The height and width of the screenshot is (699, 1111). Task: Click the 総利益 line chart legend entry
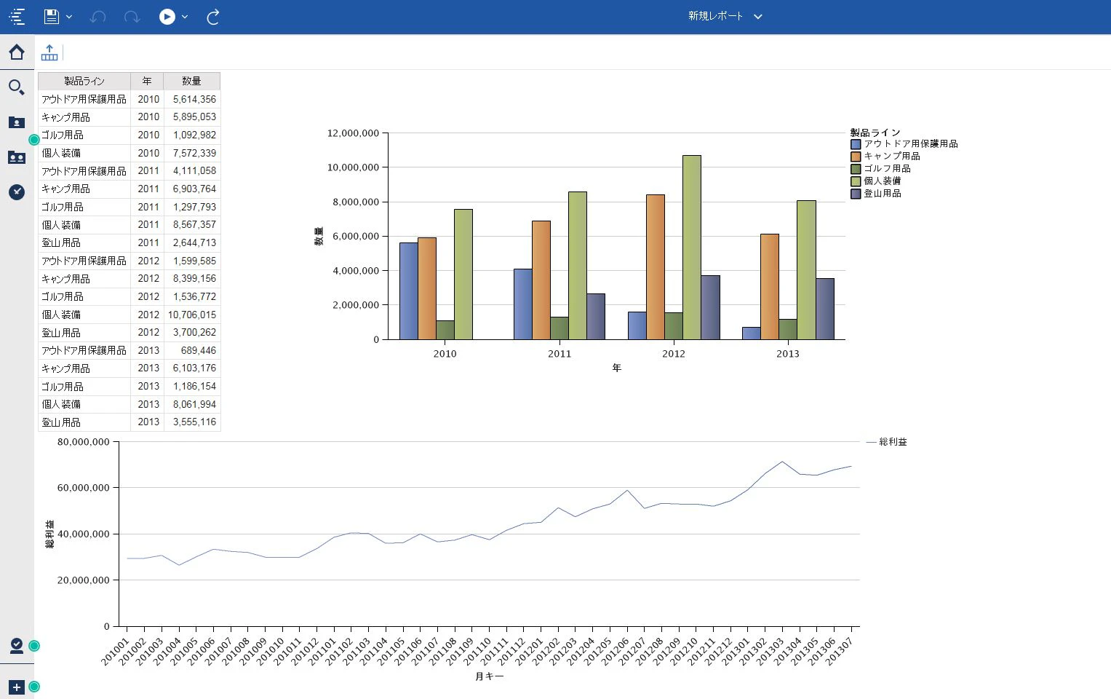887,442
